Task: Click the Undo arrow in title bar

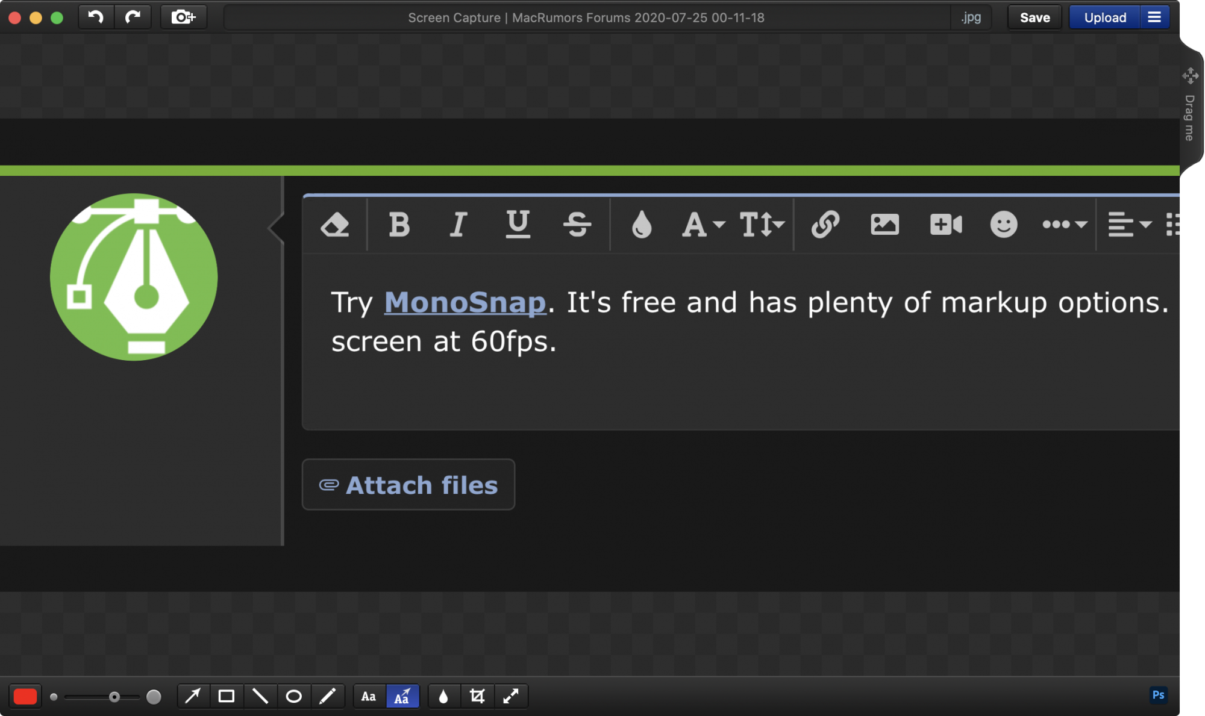Action: pyautogui.click(x=96, y=17)
